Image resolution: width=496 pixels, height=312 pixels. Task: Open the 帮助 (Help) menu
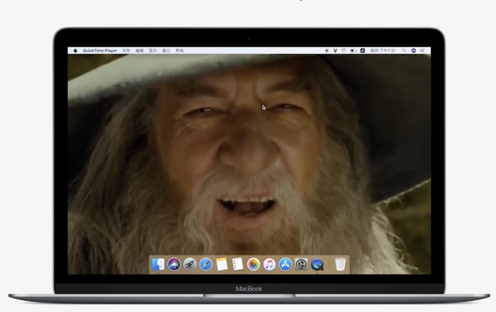[x=179, y=50]
